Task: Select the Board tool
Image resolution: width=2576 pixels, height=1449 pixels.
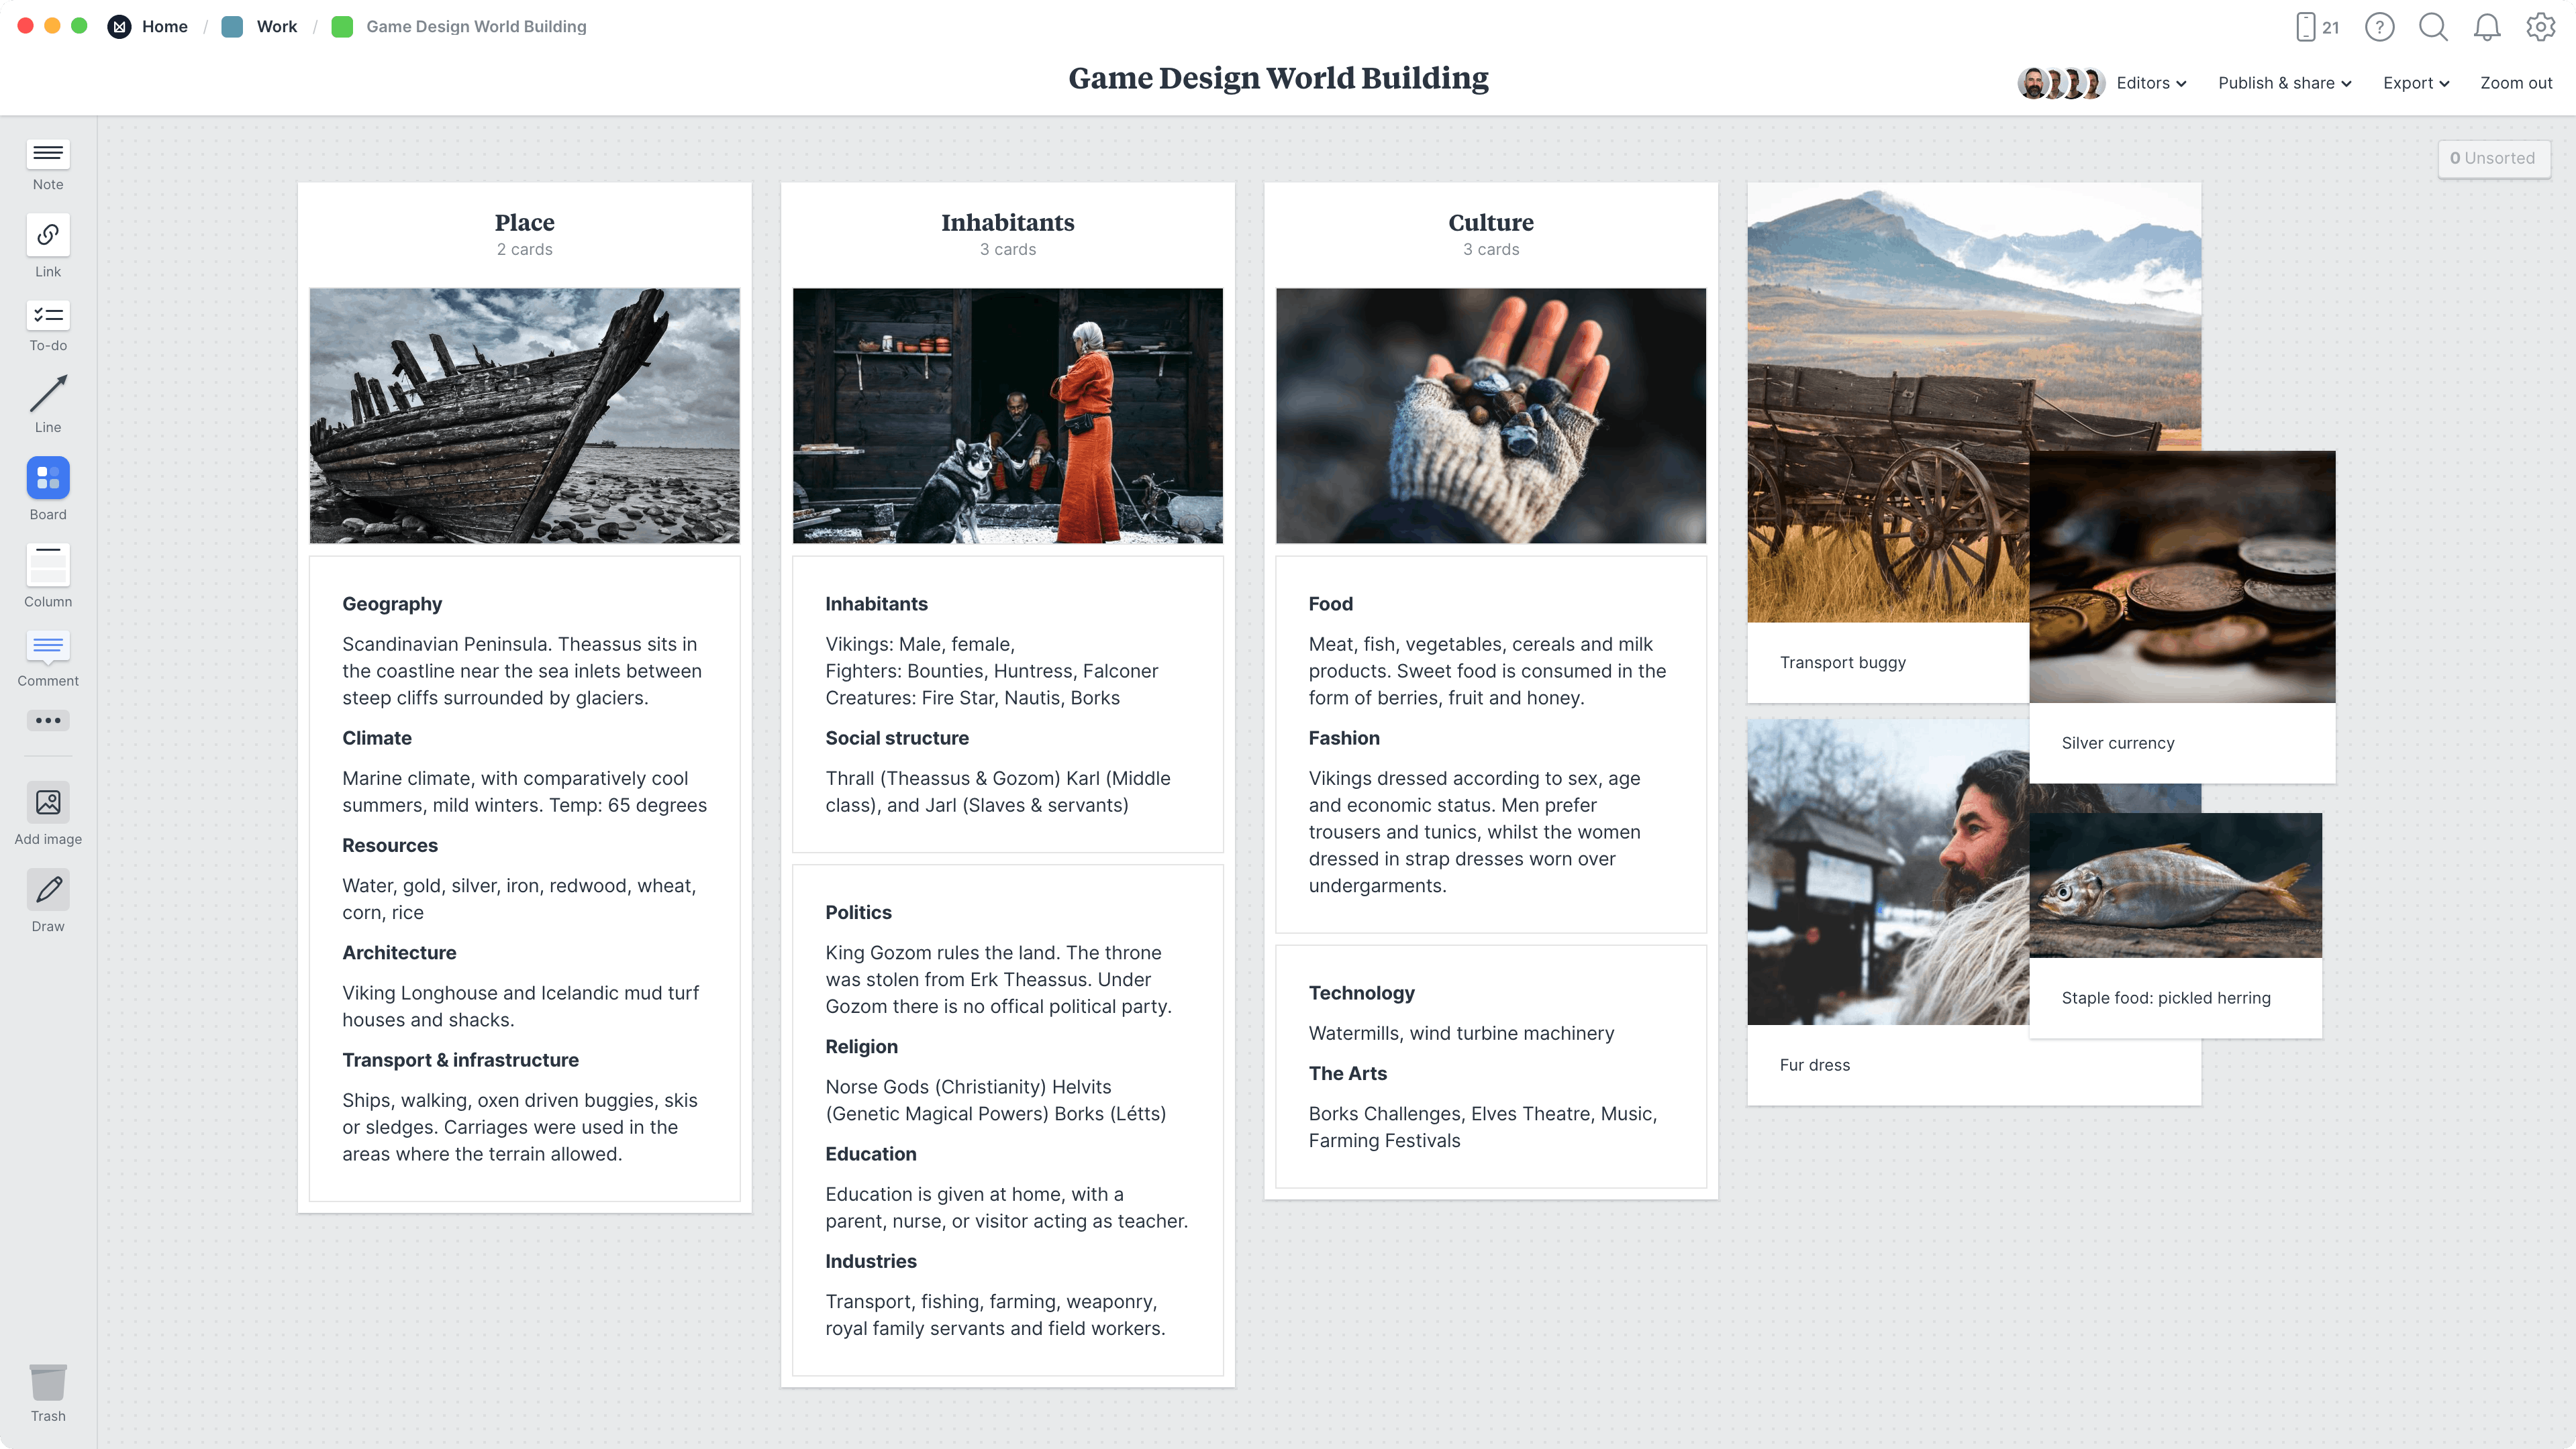Action: point(47,486)
